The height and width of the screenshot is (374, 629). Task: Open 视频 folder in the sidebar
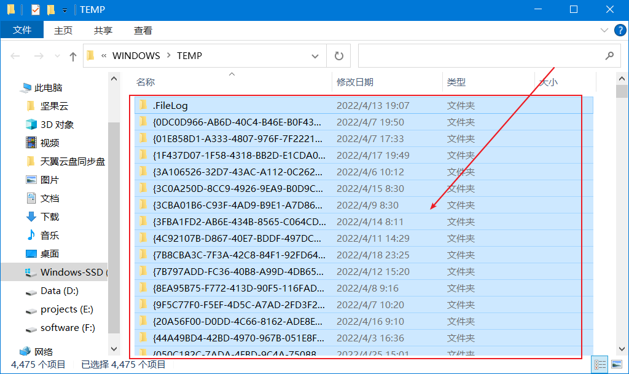pyautogui.click(x=50, y=143)
